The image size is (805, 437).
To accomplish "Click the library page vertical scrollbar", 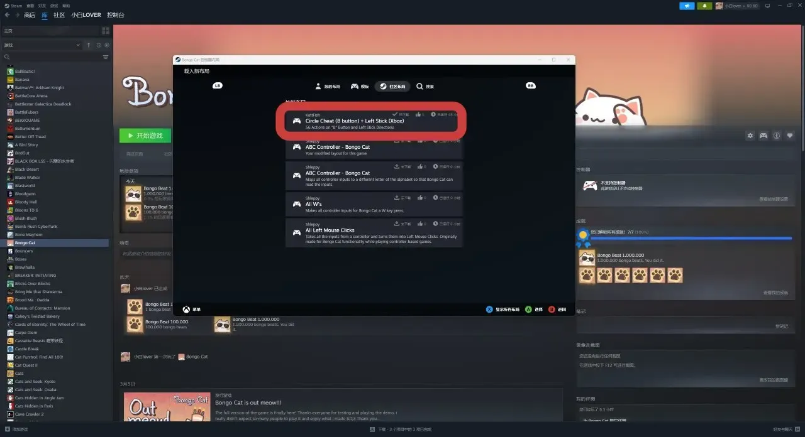I will [x=802, y=88].
